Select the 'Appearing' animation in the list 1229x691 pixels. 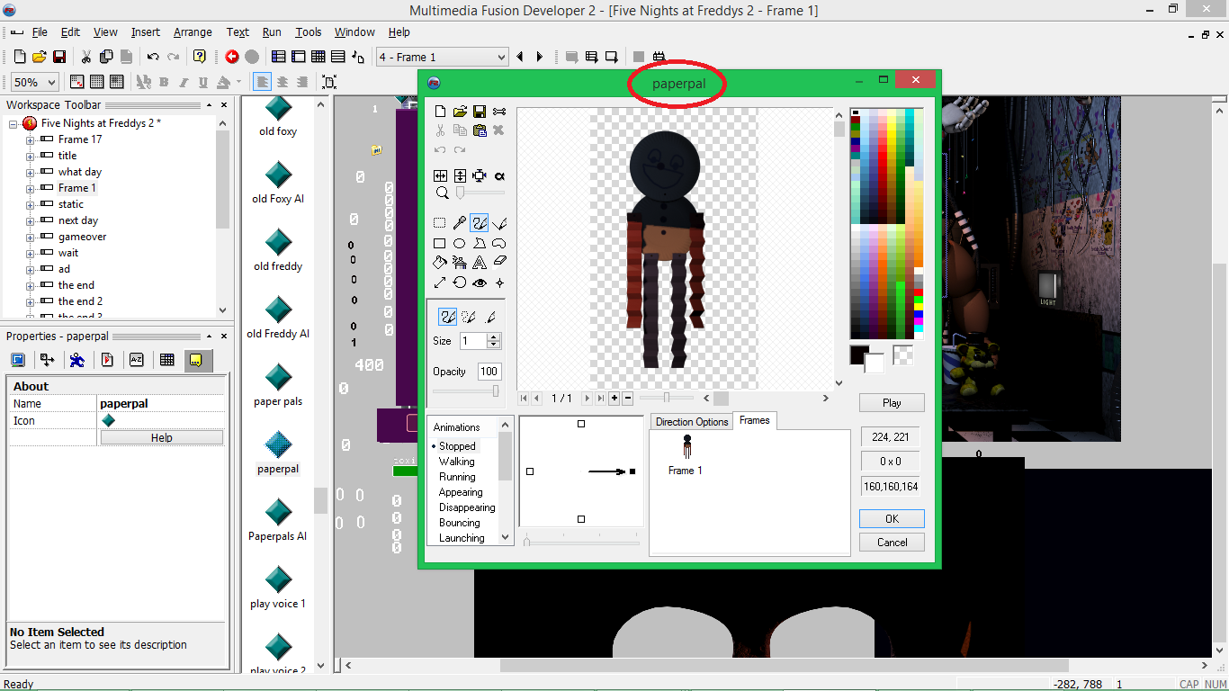click(x=461, y=492)
